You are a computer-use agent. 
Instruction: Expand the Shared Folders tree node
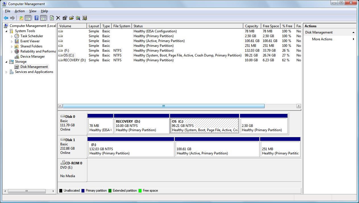coord(12,47)
